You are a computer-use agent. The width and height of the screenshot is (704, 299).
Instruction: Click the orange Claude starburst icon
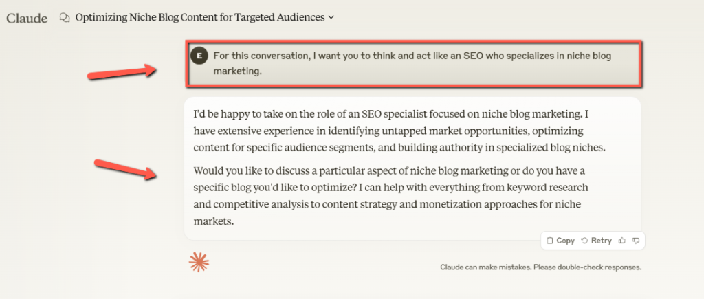[199, 262]
